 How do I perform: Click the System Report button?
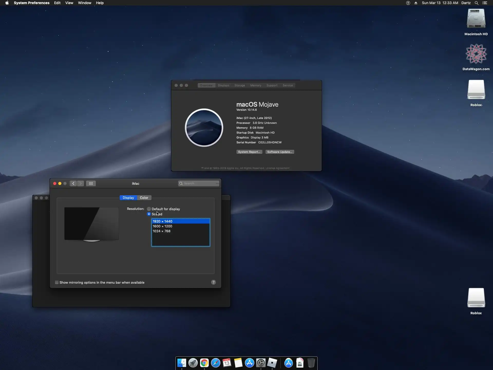[x=249, y=152]
